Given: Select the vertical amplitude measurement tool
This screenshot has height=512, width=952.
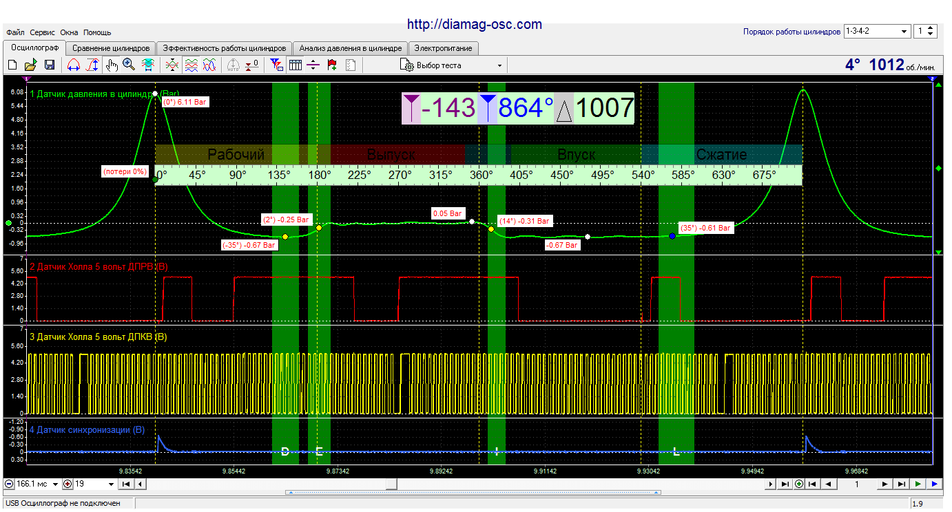Looking at the screenshot, I should tap(92, 65).
